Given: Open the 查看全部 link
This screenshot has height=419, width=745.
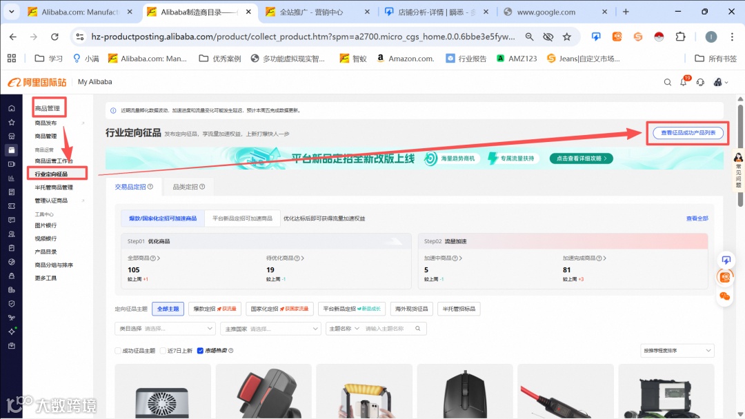Looking at the screenshot, I should tap(697, 218).
